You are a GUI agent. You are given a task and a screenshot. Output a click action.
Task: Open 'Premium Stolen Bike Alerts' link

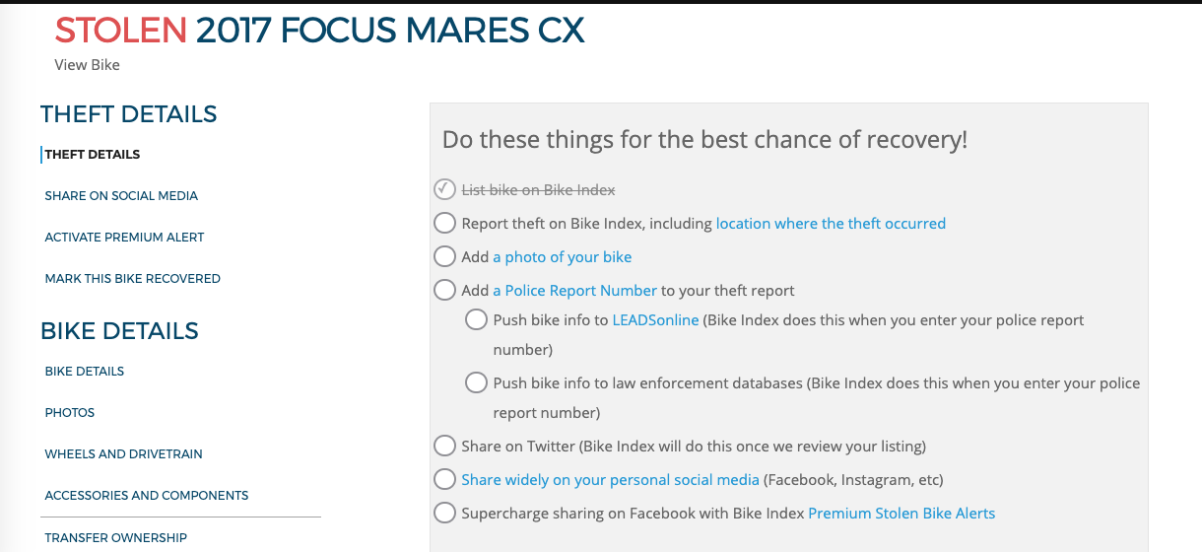pos(901,514)
